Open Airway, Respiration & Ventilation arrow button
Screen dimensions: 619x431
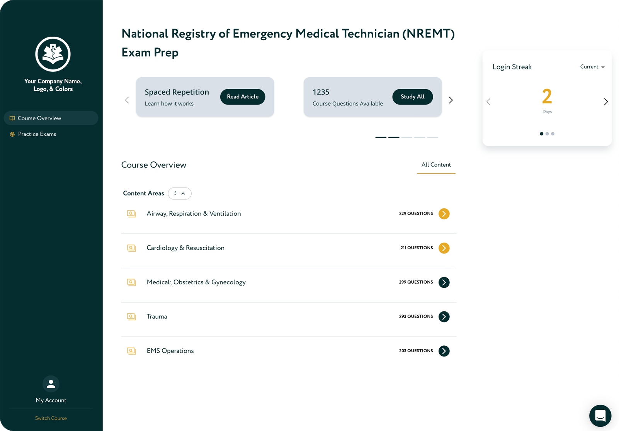pyautogui.click(x=444, y=214)
